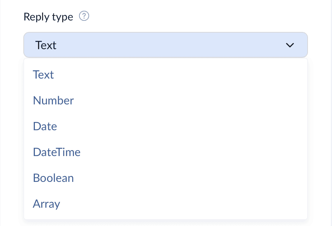Click the Reply type help question-mark icon
Screen dimensions: 332x226
tap(84, 16)
